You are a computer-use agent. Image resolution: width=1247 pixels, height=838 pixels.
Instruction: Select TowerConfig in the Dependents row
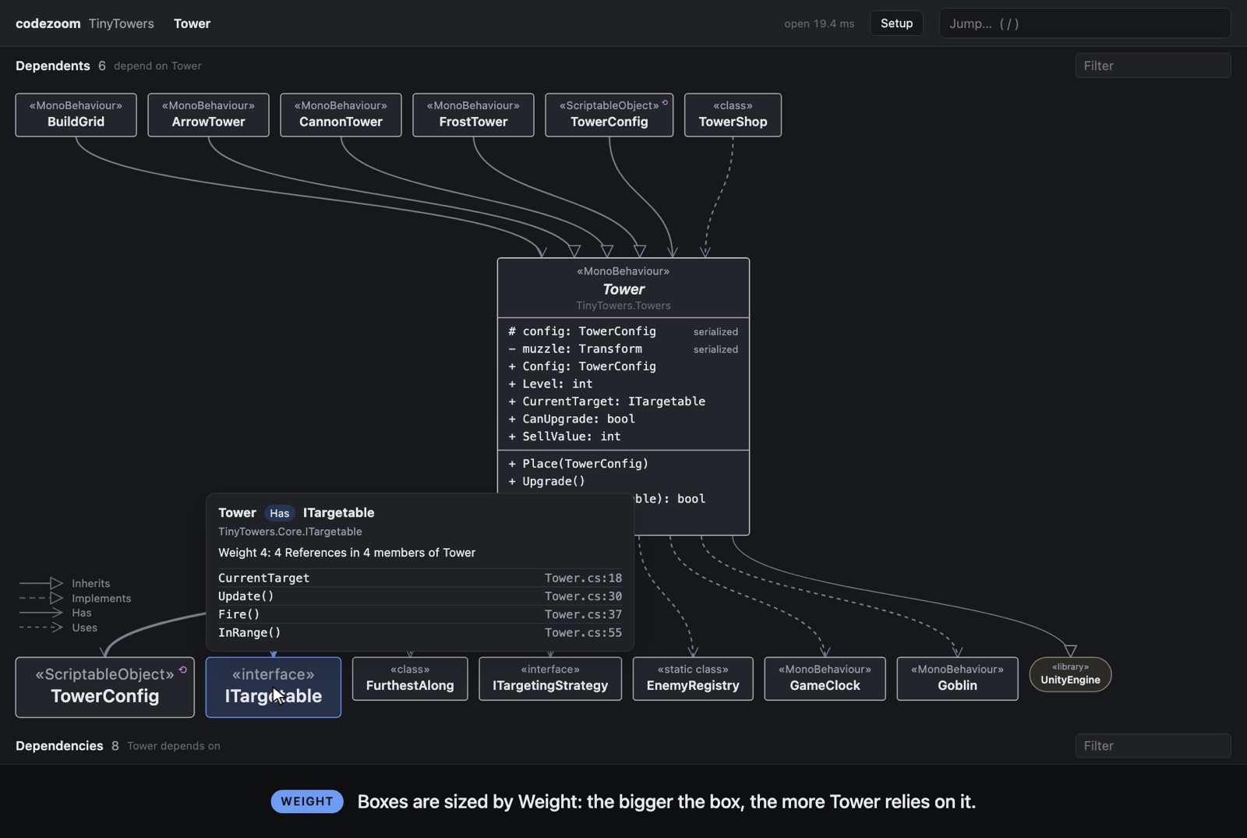click(x=609, y=115)
